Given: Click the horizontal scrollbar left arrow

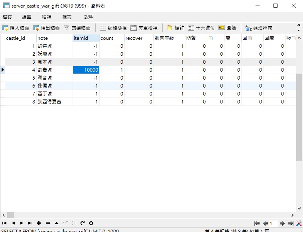Looking at the screenshot, I should pyautogui.click(x=4, y=215).
